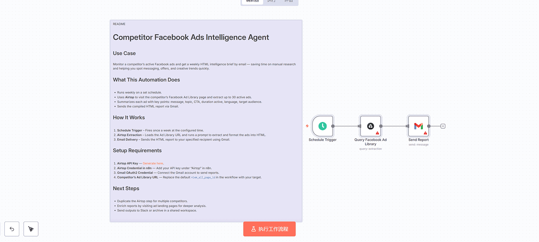
Task: Open the rightmost top tab 评估
Action: [289, 1]
